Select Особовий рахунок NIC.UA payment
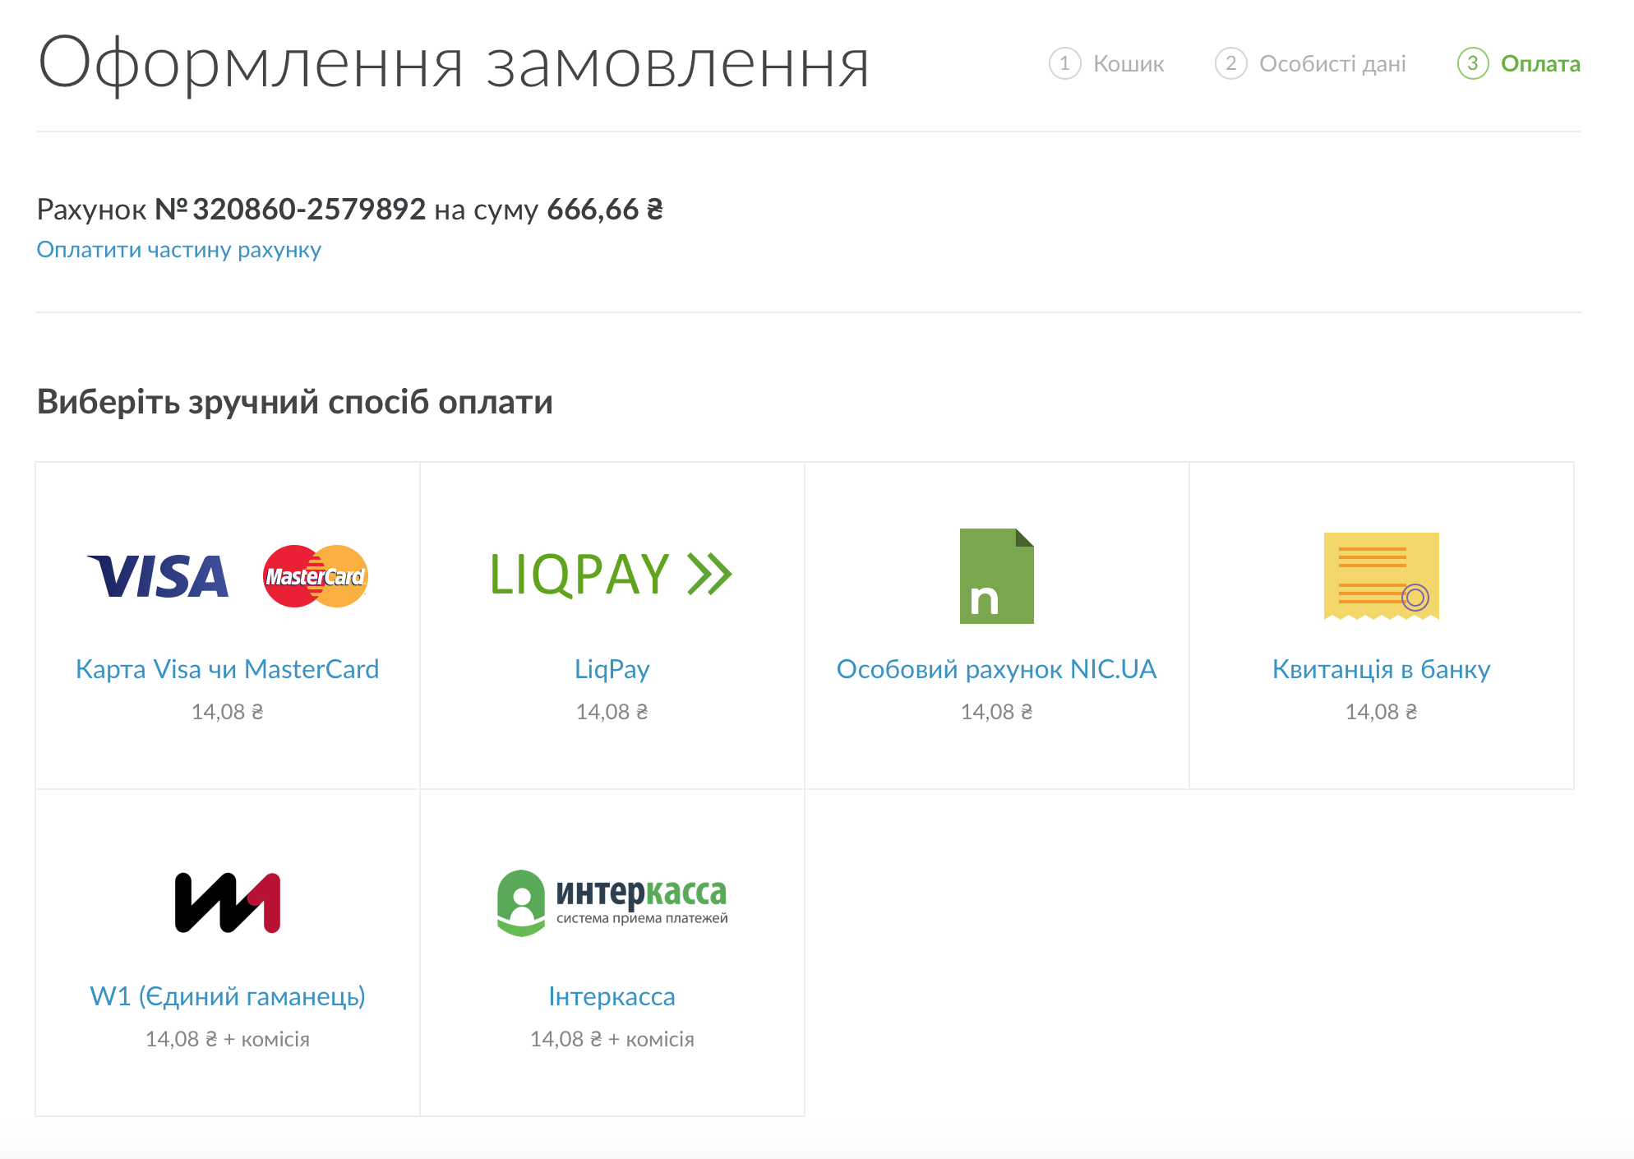 [x=996, y=669]
